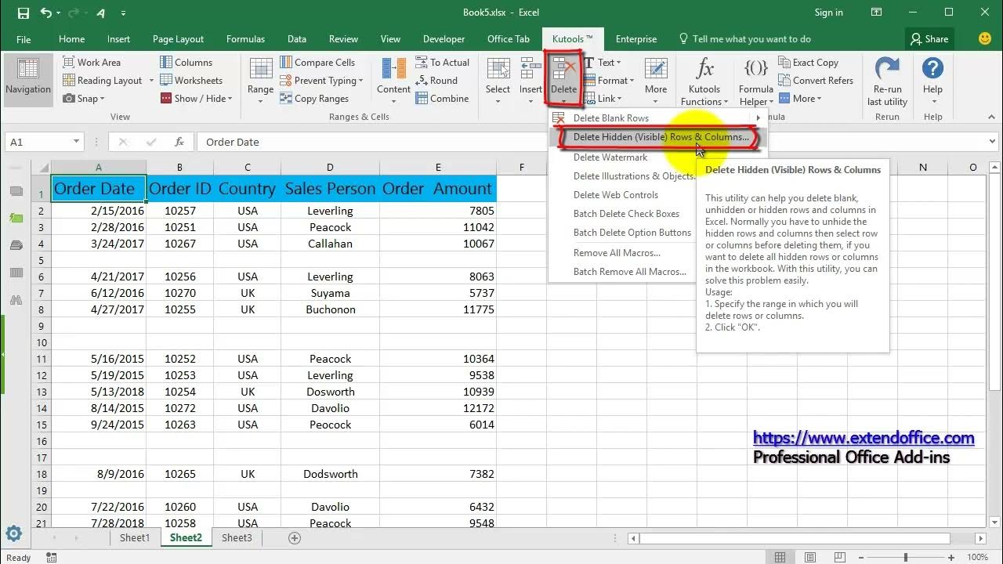Viewport: 1003px width, 564px height.
Task: Choose Remove All Macros menu item
Action: [x=617, y=253]
